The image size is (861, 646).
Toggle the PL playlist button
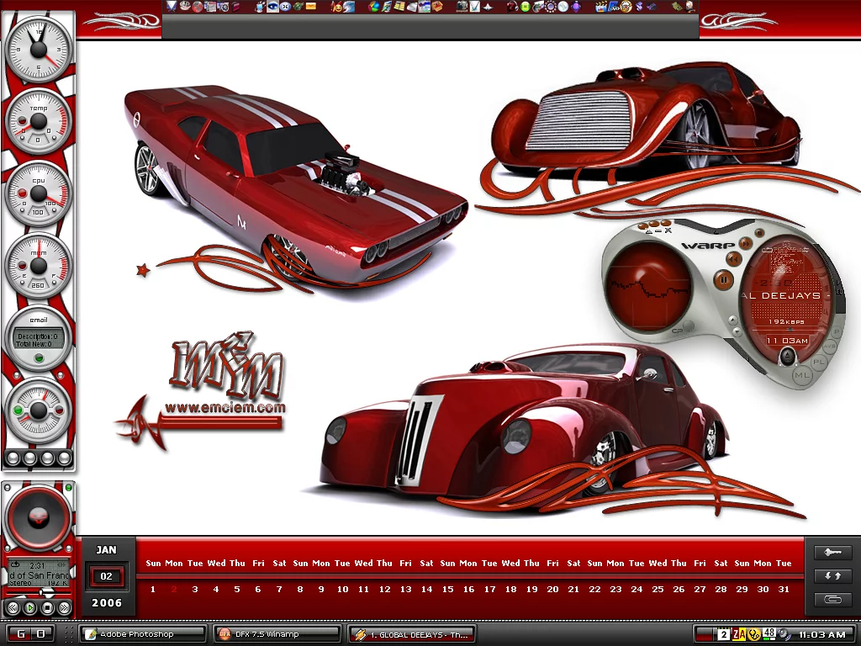(x=819, y=362)
